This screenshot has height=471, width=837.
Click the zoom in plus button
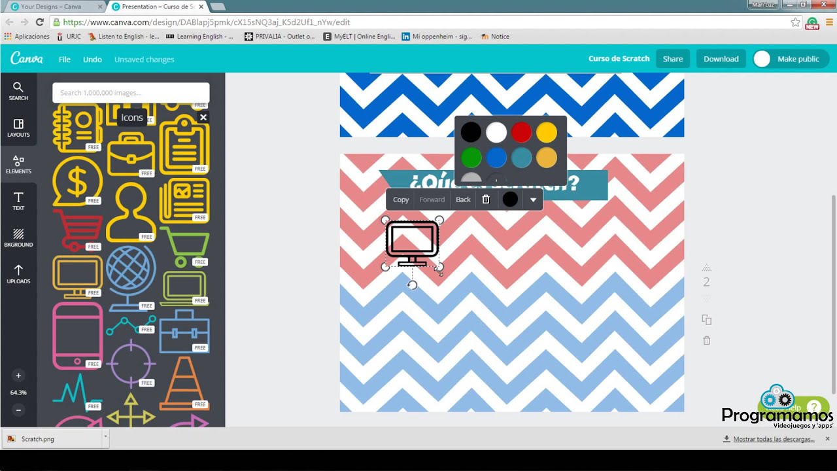coord(18,375)
